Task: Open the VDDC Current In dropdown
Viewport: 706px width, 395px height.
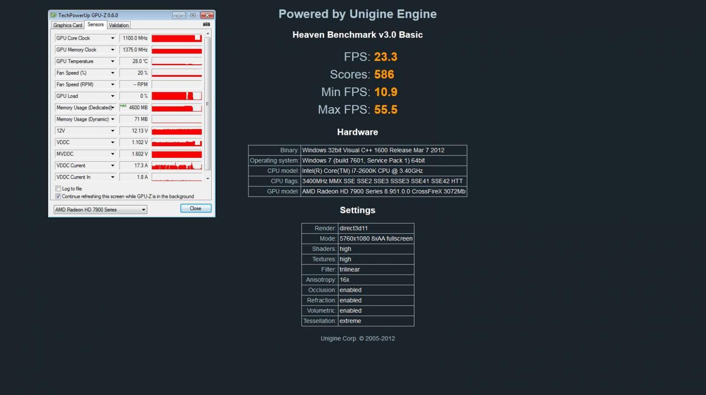Action: pyautogui.click(x=113, y=177)
